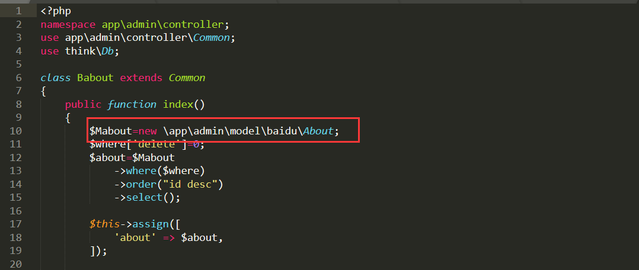Click the $about value on line 18
The height and width of the screenshot is (270, 639).
click(199, 237)
